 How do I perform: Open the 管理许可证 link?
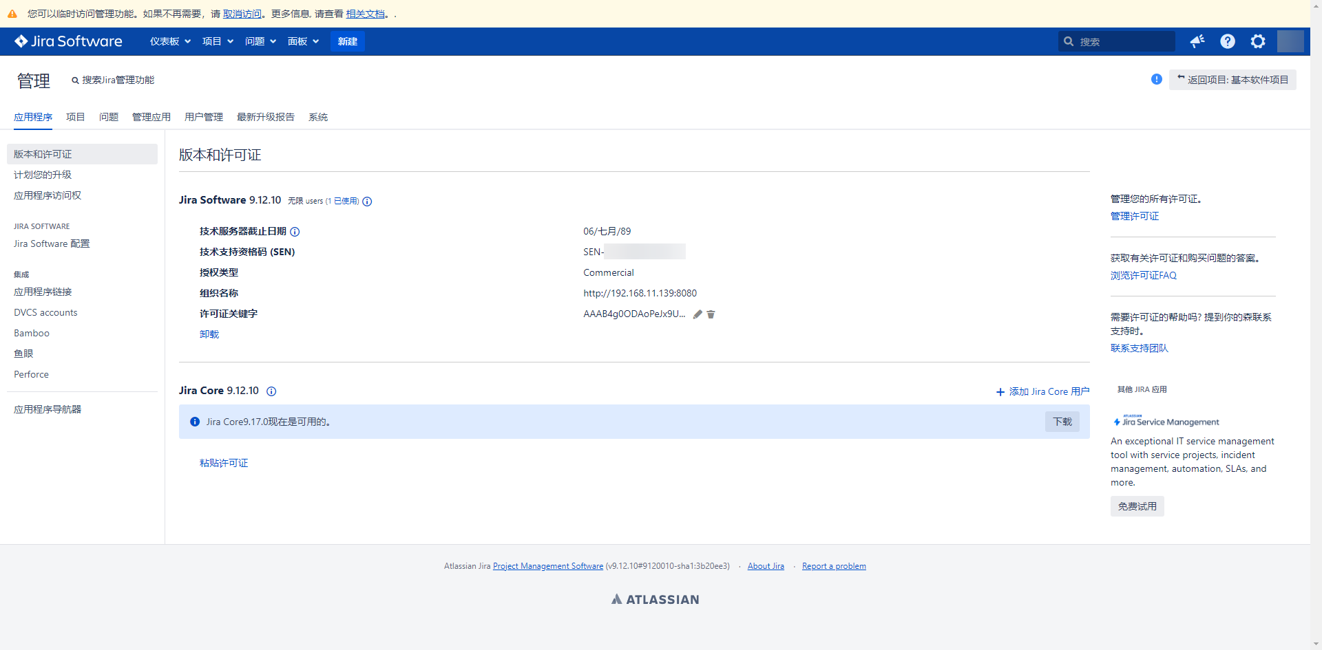1134,216
